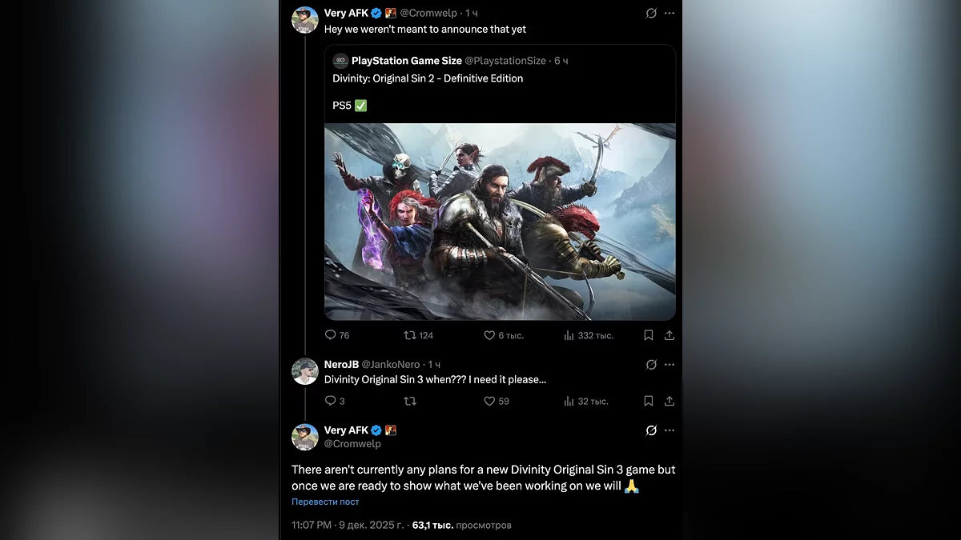View analytics showing 332 тыс. views
The image size is (961, 540).
(x=569, y=335)
